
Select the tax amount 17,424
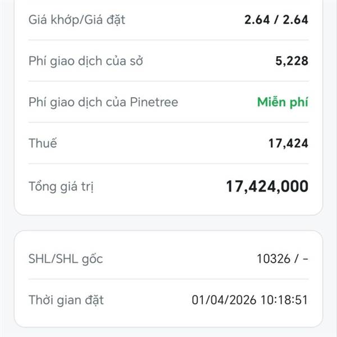pyautogui.click(x=288, y=143)
